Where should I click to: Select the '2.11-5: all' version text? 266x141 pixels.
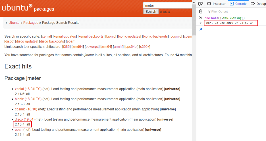(x=22, y=94)
